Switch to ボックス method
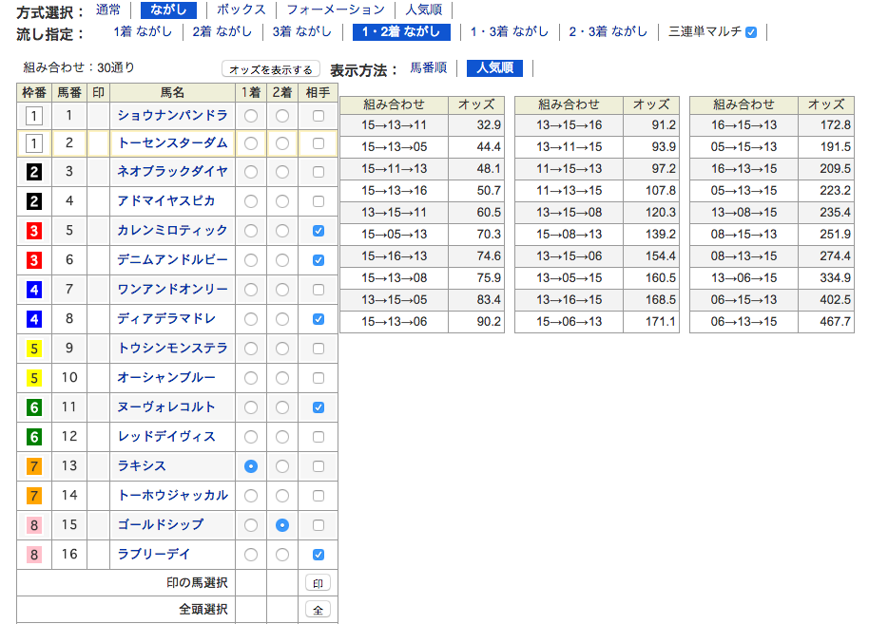 pyautogui.click(x=241, y=9)
